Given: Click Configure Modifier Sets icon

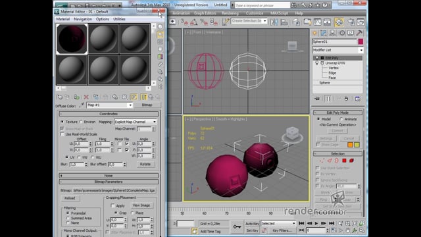Looking at the screenshot, I should (358, 99).
